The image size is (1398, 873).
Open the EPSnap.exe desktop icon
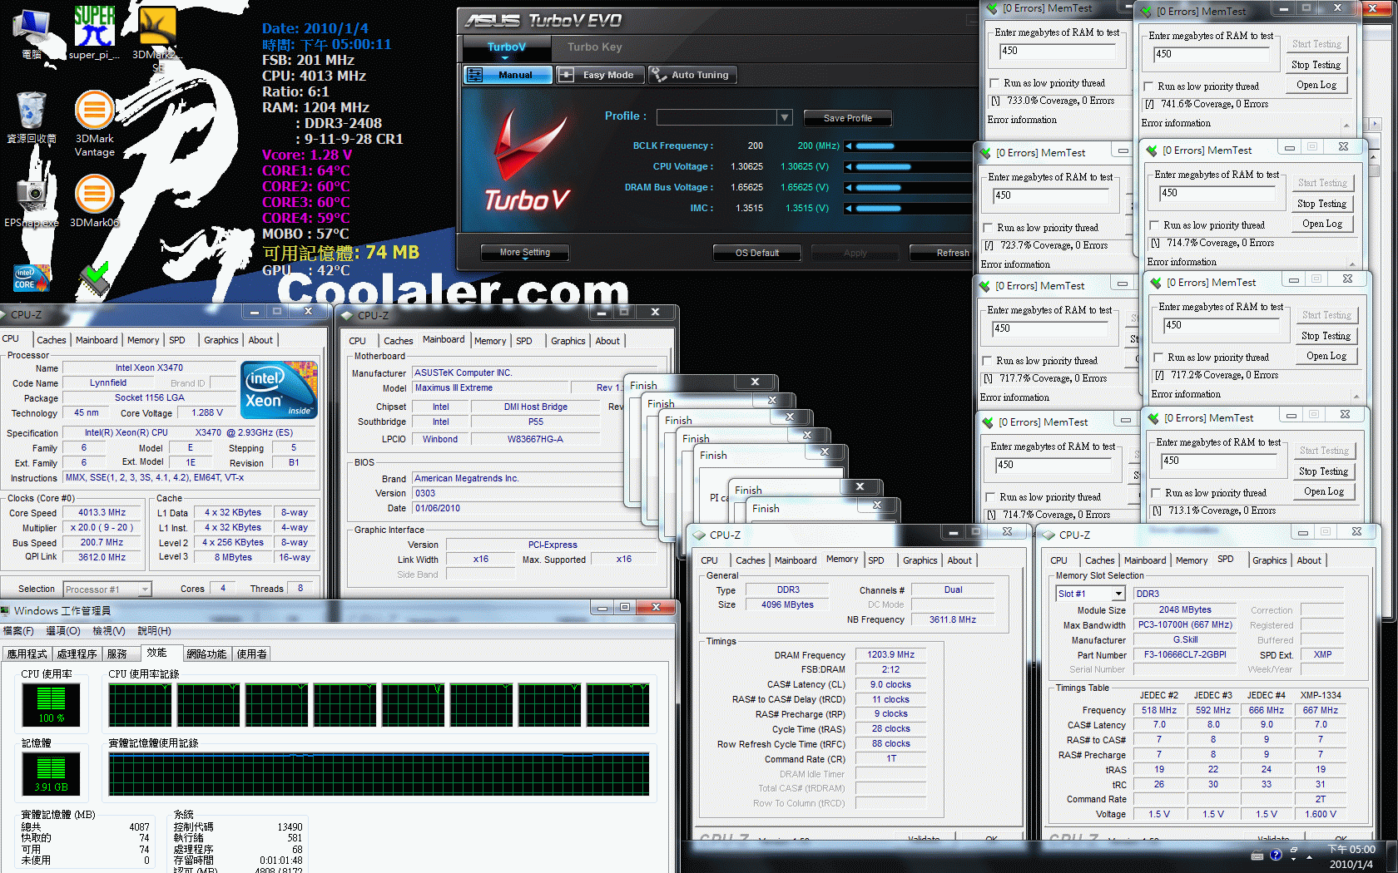click(x=32, y=201)
